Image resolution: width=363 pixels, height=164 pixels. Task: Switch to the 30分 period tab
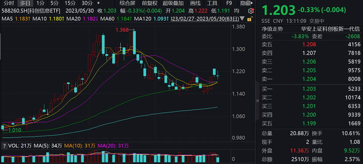click(x=87, y=3)
